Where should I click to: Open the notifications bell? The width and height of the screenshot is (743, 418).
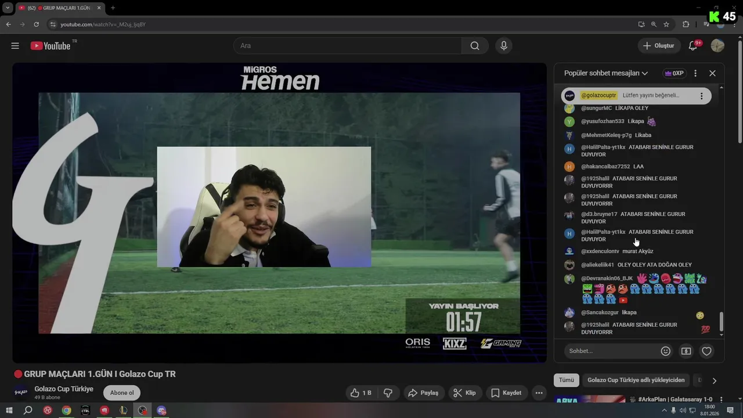point(693,46)
